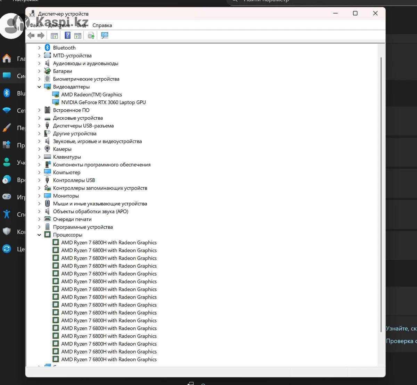Open the Вид menu
This screenshot has width=417, height=385.
point(81,25)
